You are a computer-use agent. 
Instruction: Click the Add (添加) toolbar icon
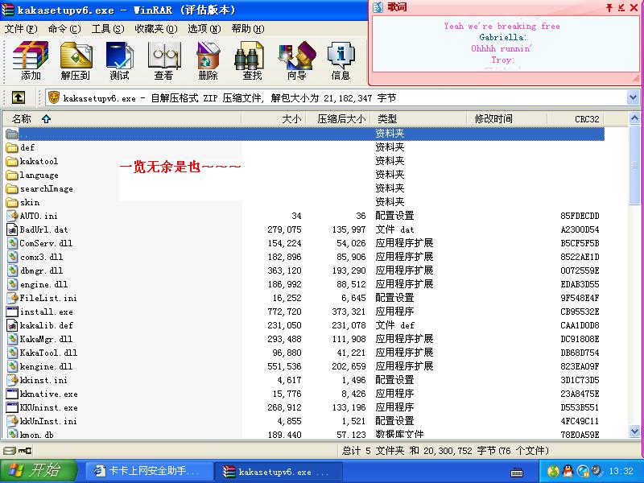31,61
